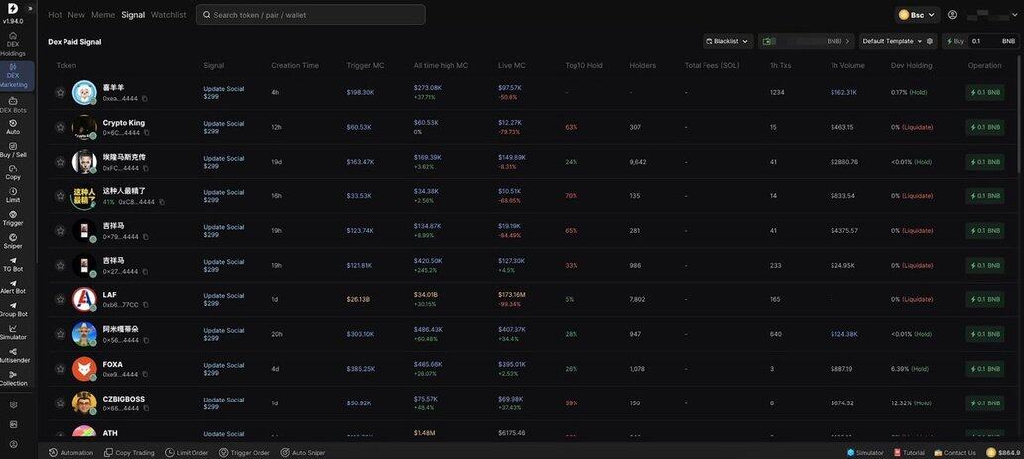The width and height of the screenshot is (1024, 459).
Task: Click the settings gear beside Default Template
Action: [x=930, y=41]
